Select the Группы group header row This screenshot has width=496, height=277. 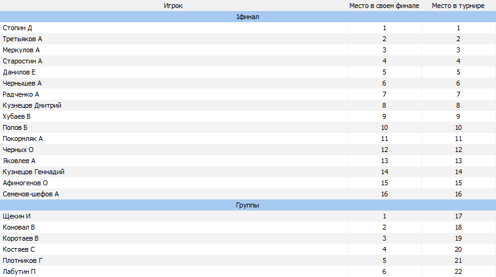point(248,205)
